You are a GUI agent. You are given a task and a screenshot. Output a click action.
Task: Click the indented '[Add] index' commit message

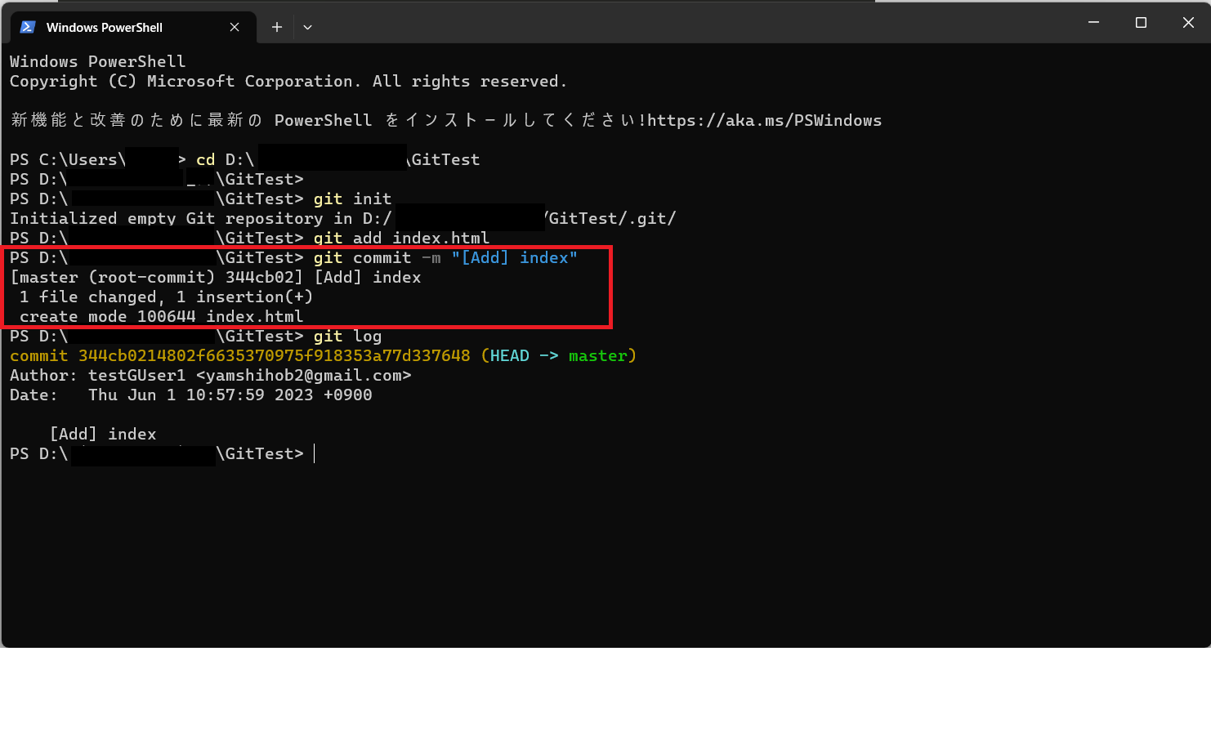[103, 434]
